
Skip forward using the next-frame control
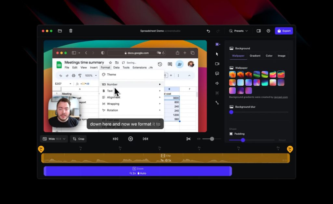coord(145,138)
